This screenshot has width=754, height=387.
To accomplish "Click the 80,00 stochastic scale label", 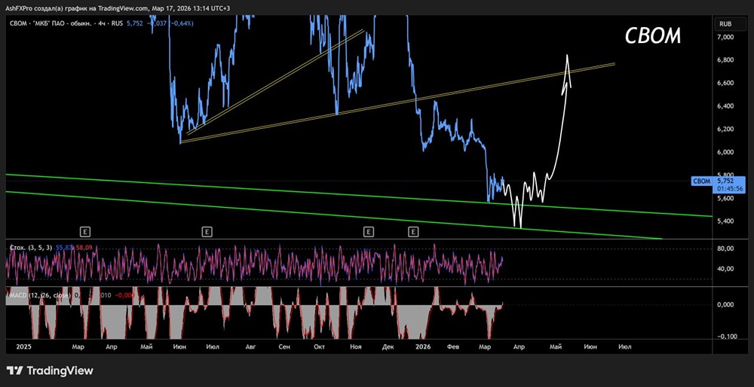I will click(725, 248).
